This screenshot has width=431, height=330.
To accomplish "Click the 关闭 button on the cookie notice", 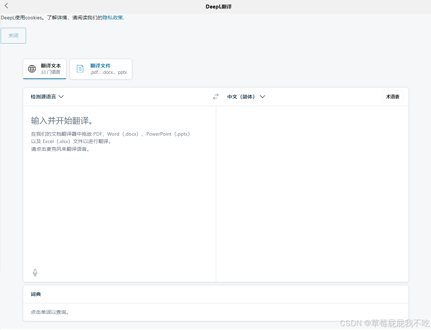I will tap(13, 35).
